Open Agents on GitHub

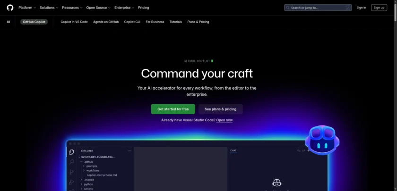106,22
